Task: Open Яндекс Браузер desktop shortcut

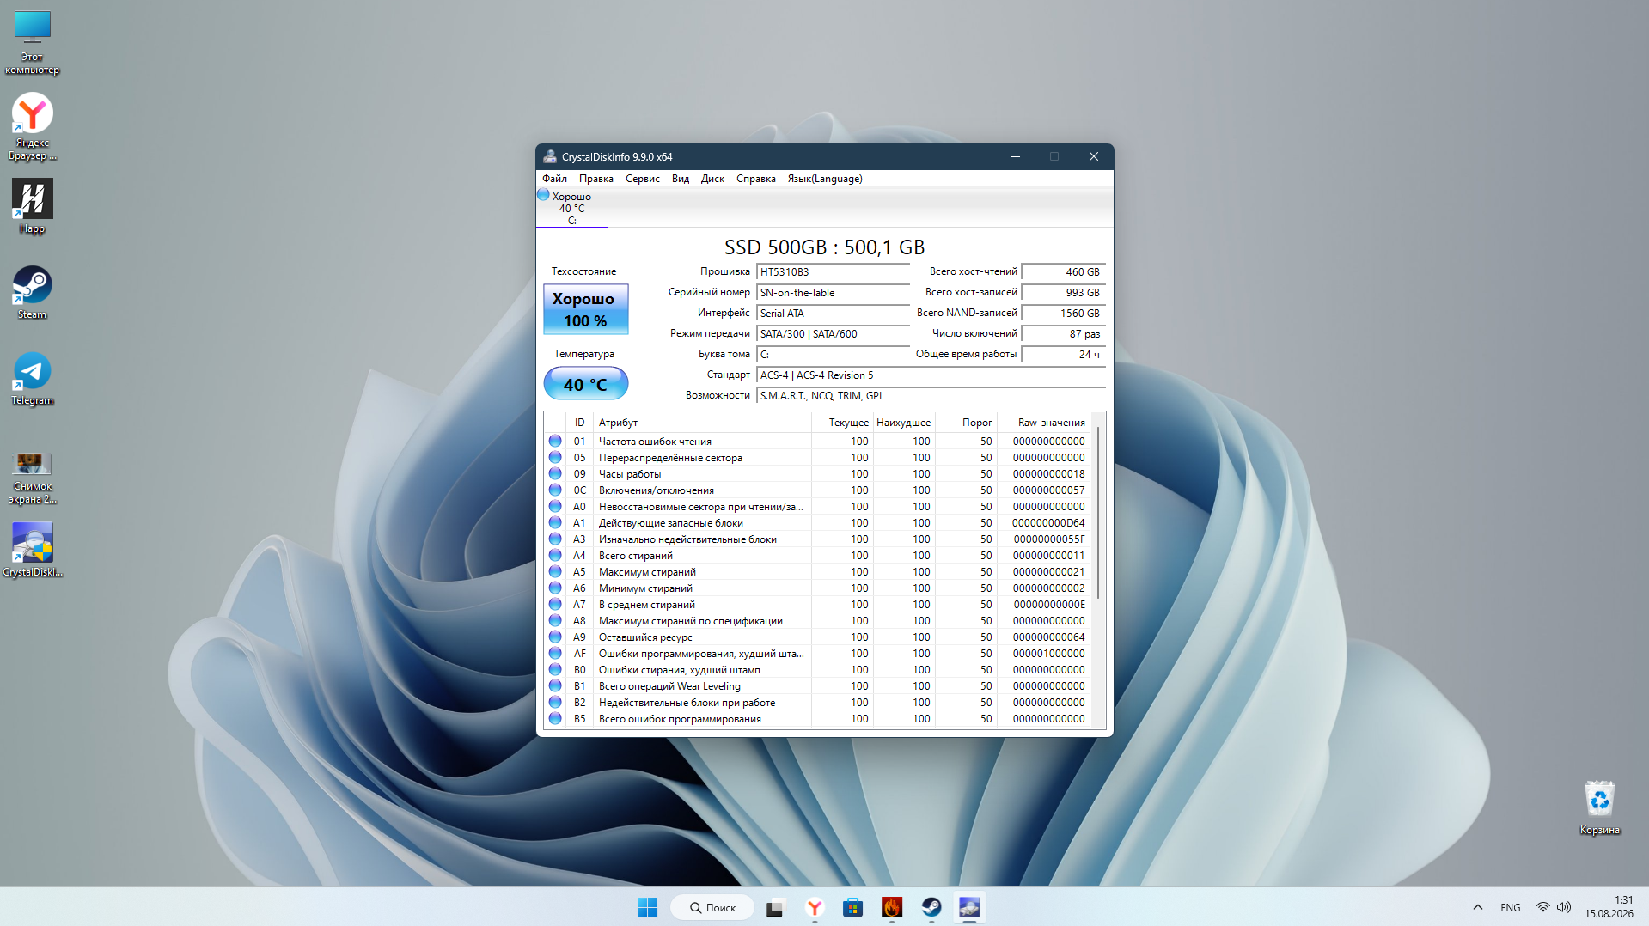Action: pos(33,126)
